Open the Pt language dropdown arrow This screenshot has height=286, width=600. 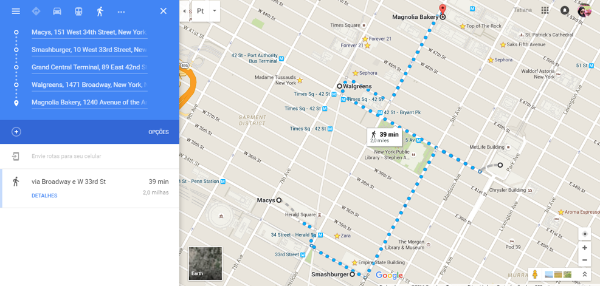pyautogui.click(x=214, y=11)
